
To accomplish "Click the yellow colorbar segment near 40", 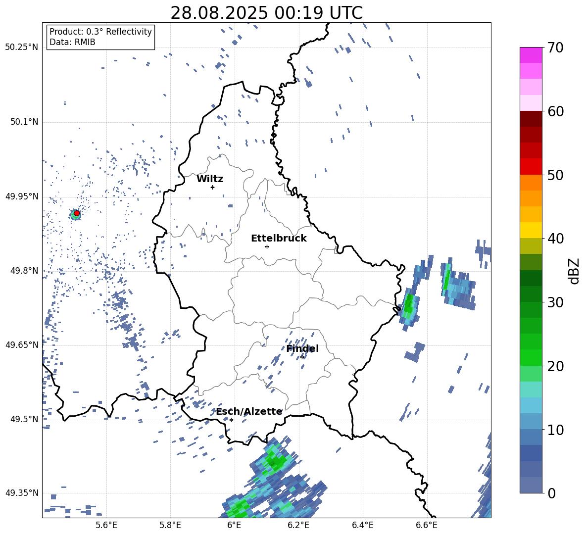I will tap(531, 230).
